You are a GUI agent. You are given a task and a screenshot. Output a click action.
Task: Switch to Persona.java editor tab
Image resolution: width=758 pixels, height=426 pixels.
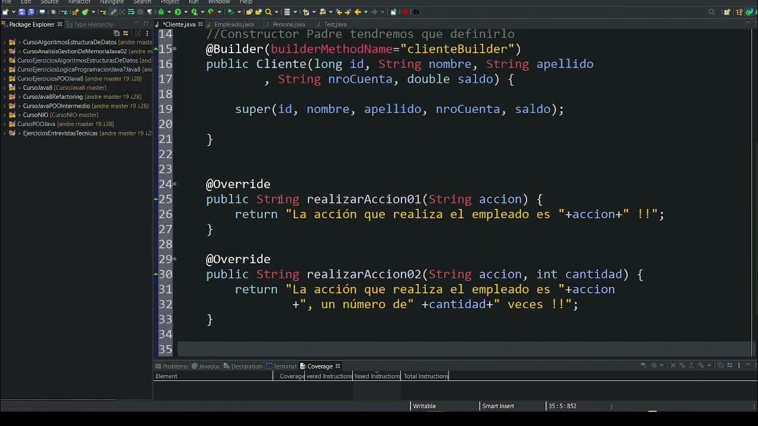click(288, 24)
